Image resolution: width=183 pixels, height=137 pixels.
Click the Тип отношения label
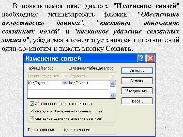[41, 130]
